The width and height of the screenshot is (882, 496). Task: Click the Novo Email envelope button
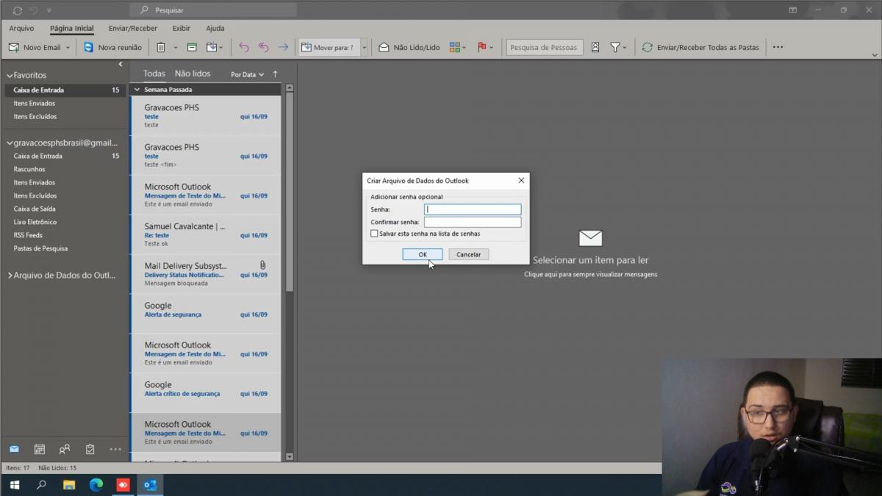click(x=35, y=47)
